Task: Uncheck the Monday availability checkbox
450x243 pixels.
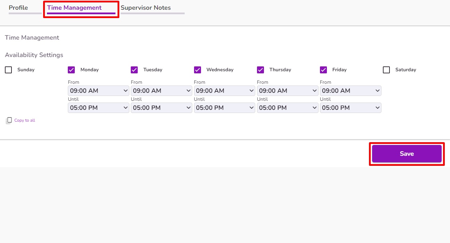Action: tap(71, 70)
